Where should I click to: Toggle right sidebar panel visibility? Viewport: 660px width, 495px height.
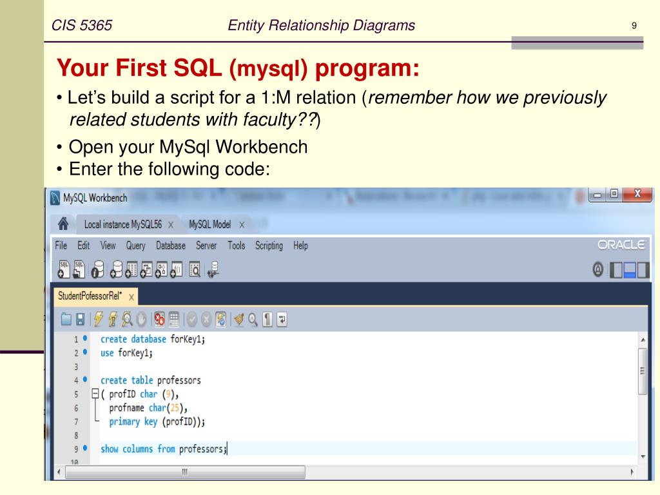tap(643, 270)
